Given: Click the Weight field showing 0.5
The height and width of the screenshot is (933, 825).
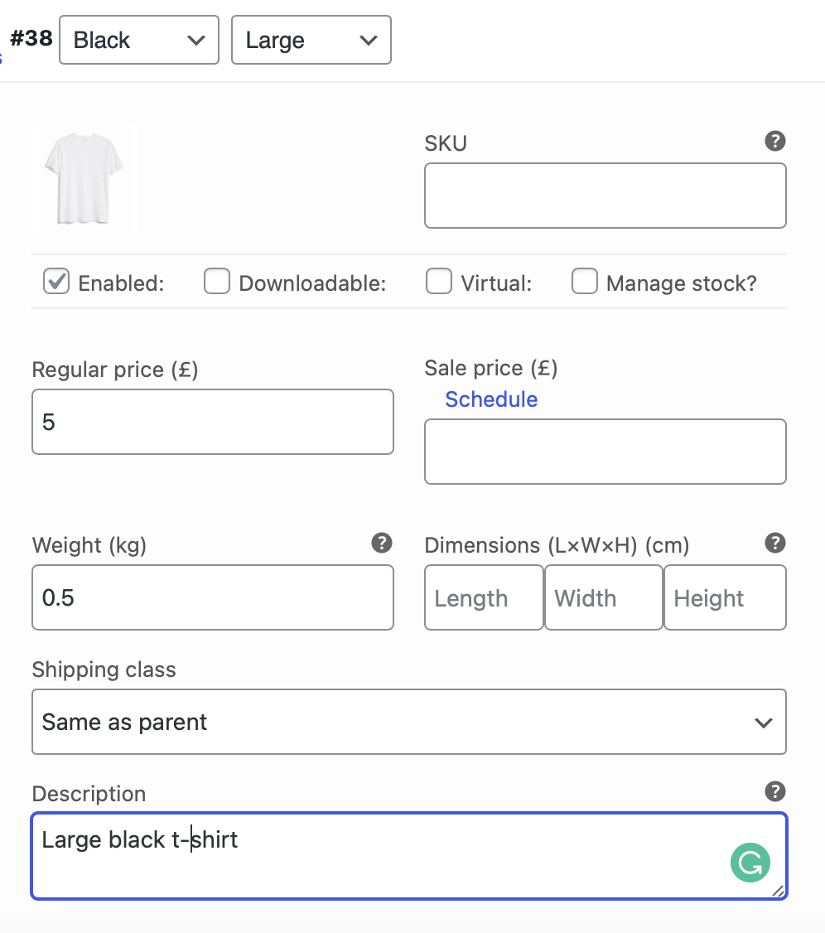Looking at the screenshot, I should 213,597.
